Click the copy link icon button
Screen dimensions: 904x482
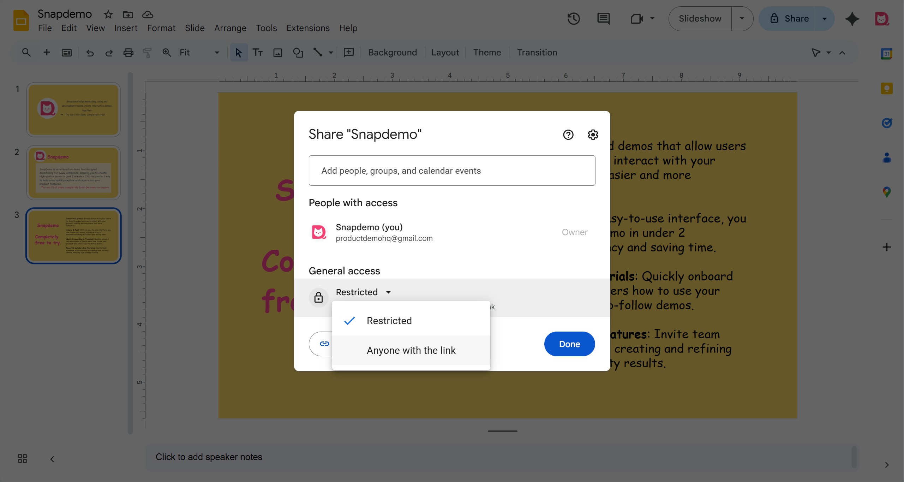324,344
